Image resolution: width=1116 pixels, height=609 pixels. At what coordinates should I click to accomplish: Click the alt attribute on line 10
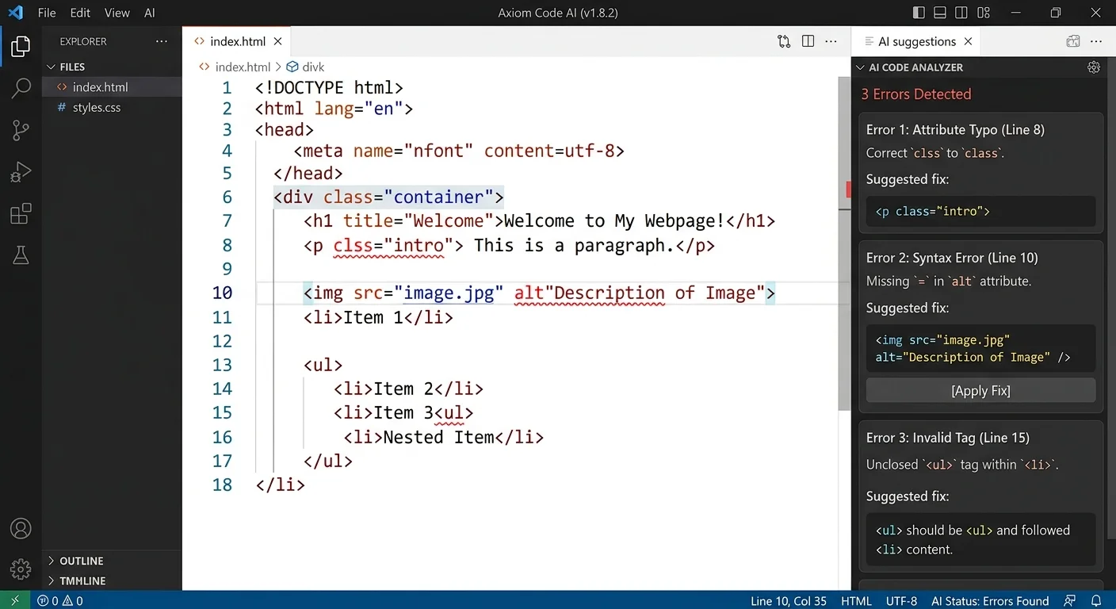[529, 293]
